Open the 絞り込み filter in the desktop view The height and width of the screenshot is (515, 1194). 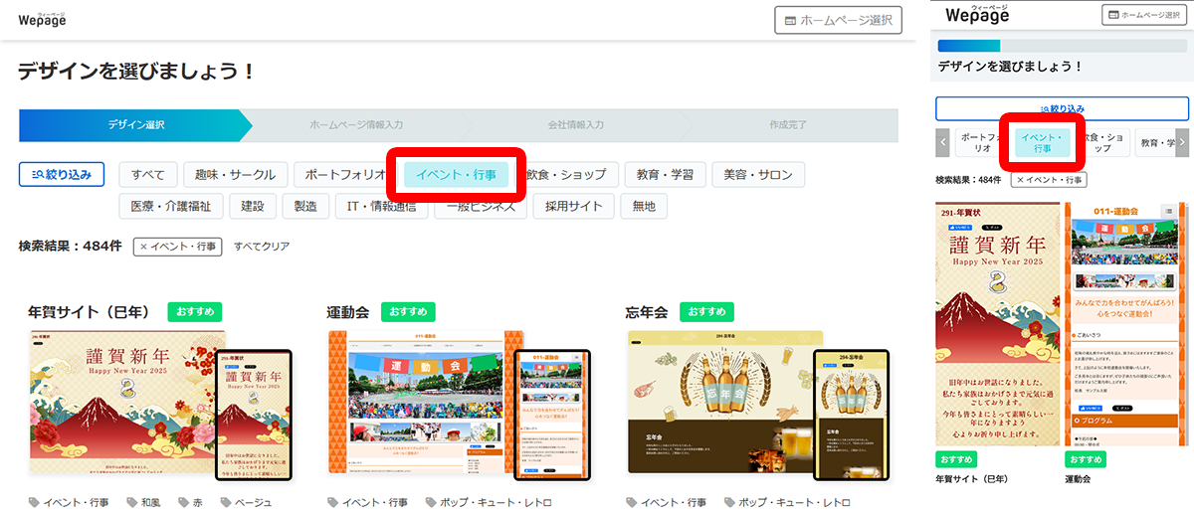pos(62,175)
